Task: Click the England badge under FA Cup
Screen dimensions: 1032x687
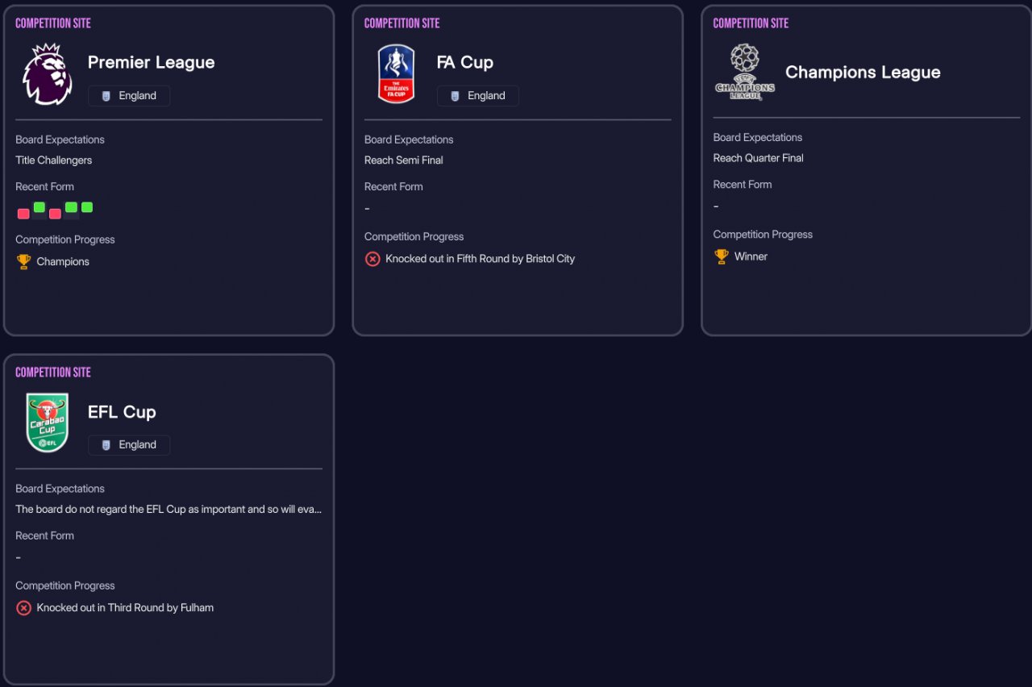Action: coord(478,96)
